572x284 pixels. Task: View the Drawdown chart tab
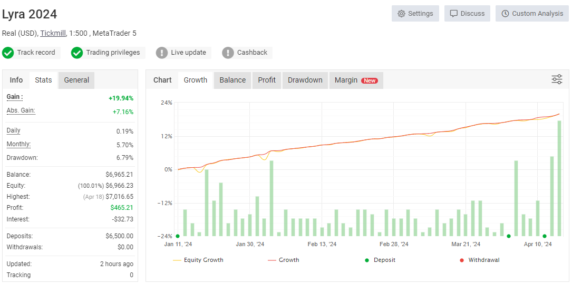coord(305,80)
